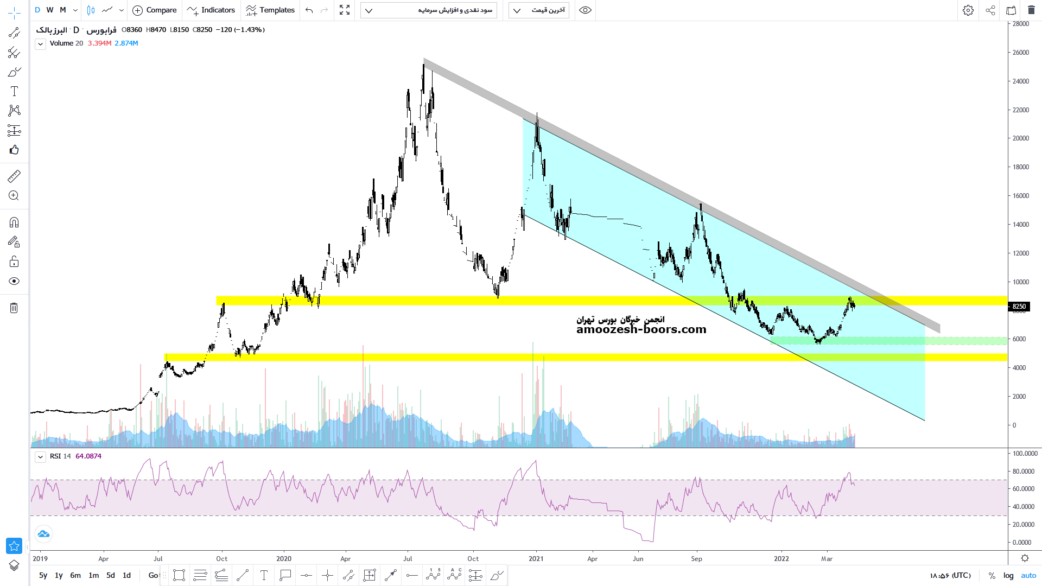Screen dimensions: 1042x586
Task: Toggle hide all drawings eye in sidebar
Action: click(14, 281)
